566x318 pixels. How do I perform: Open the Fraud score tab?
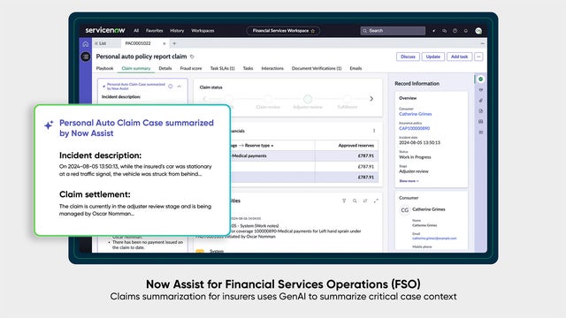pos(191,68)
